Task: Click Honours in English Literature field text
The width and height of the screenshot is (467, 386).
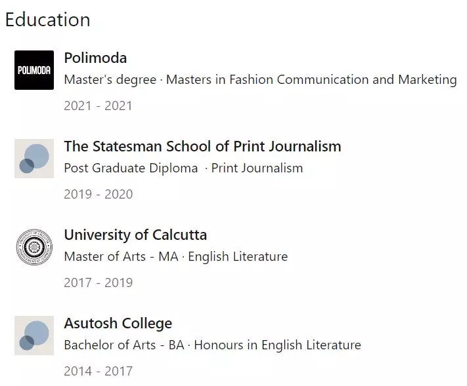Action: tap(278, 345)
